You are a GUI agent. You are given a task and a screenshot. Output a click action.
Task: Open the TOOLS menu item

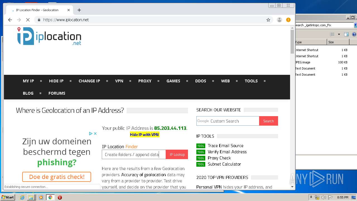click(x=251, y=81)
